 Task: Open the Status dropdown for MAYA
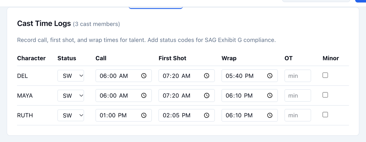[71, 96]
